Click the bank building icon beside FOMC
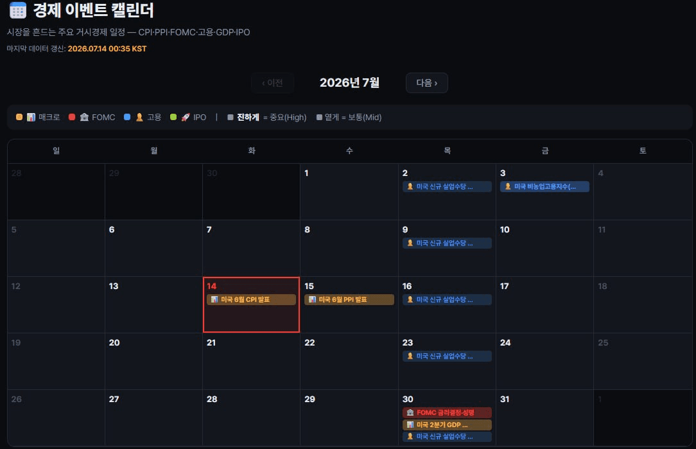Image resolution: width=696 pixels, height=449 pixels. [84, 118]
